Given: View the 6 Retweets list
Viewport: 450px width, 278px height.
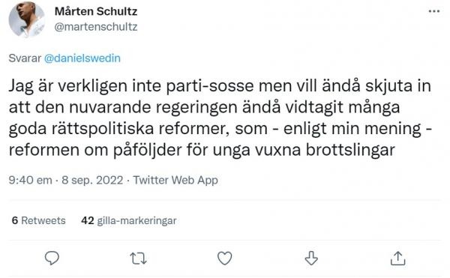Looking at the screenshot, I should point(38,220).
